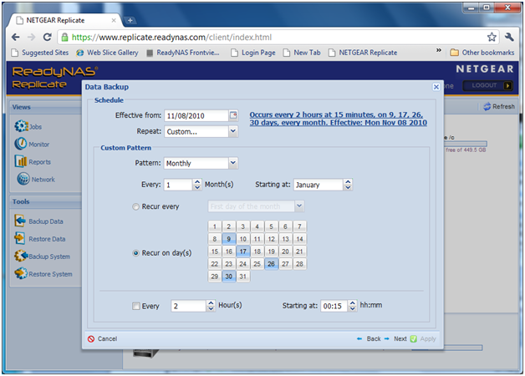Bookmark this page with the star

[492, 37]
